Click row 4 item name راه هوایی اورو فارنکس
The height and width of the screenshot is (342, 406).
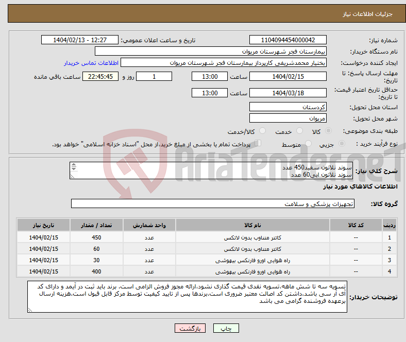[252, 271]
